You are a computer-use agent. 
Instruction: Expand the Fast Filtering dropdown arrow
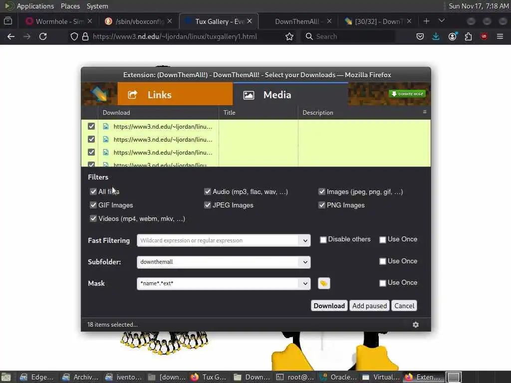305,241
